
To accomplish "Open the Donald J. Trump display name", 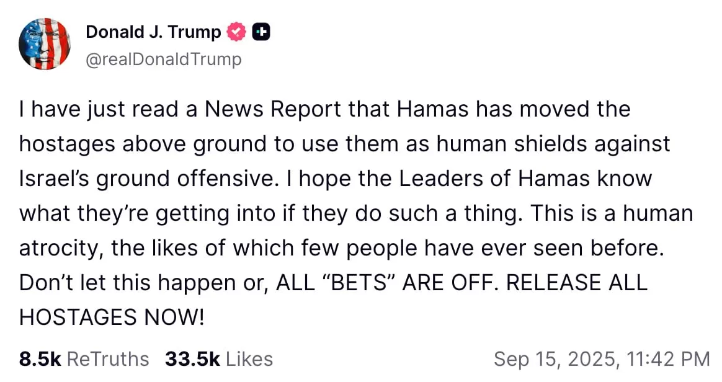I will pos(153,32).
